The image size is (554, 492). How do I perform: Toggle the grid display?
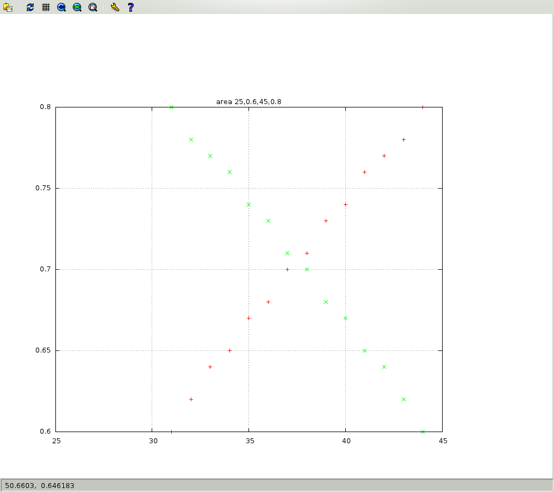[x=46, y=7]
